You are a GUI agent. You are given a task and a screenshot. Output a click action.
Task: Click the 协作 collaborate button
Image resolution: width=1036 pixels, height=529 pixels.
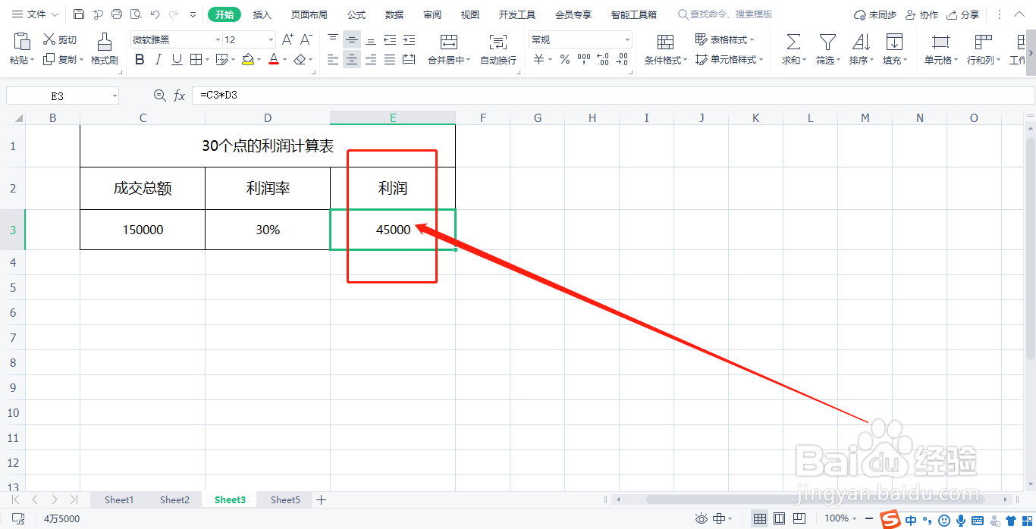pos(921,14)
